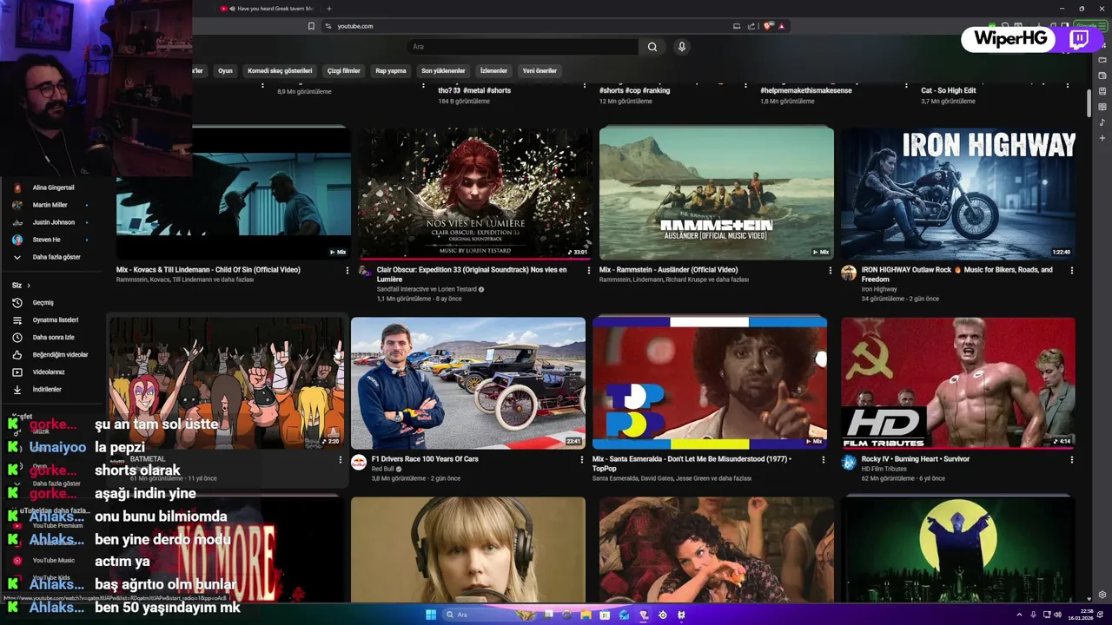1112x625 pixels.
Task: Open Geçmiş history icon in sidebar
Action: pos(17,303)
